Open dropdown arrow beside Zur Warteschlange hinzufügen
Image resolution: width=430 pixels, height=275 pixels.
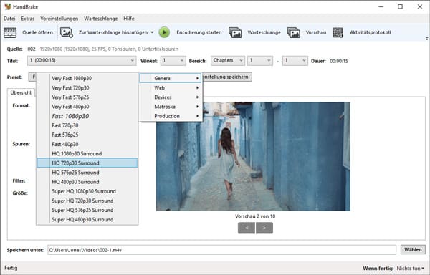pyautogui.click(x=152, y=32)
